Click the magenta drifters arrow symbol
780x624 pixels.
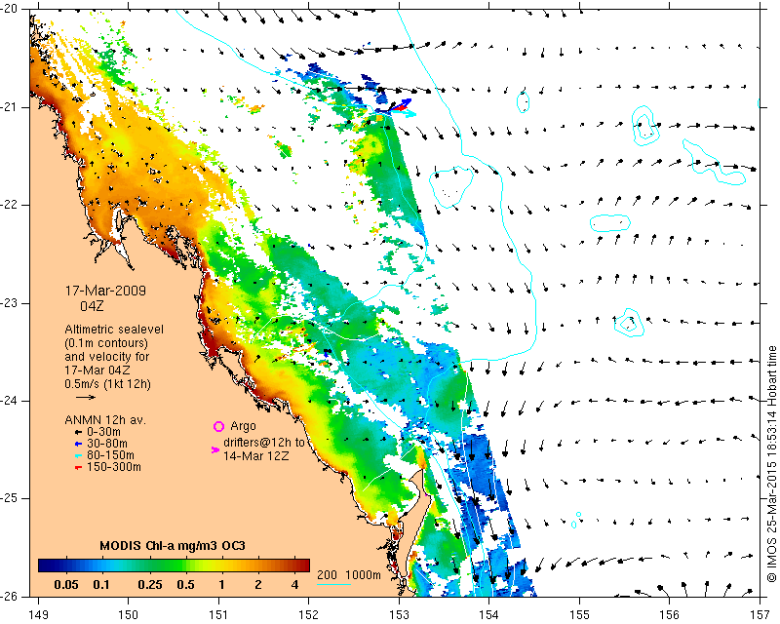pos(215,449)
